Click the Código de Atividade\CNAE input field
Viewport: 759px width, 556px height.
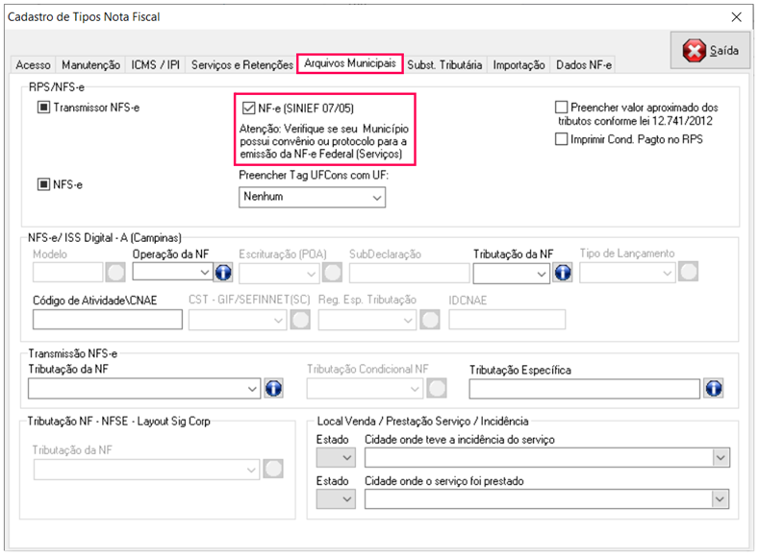point(107,320)
